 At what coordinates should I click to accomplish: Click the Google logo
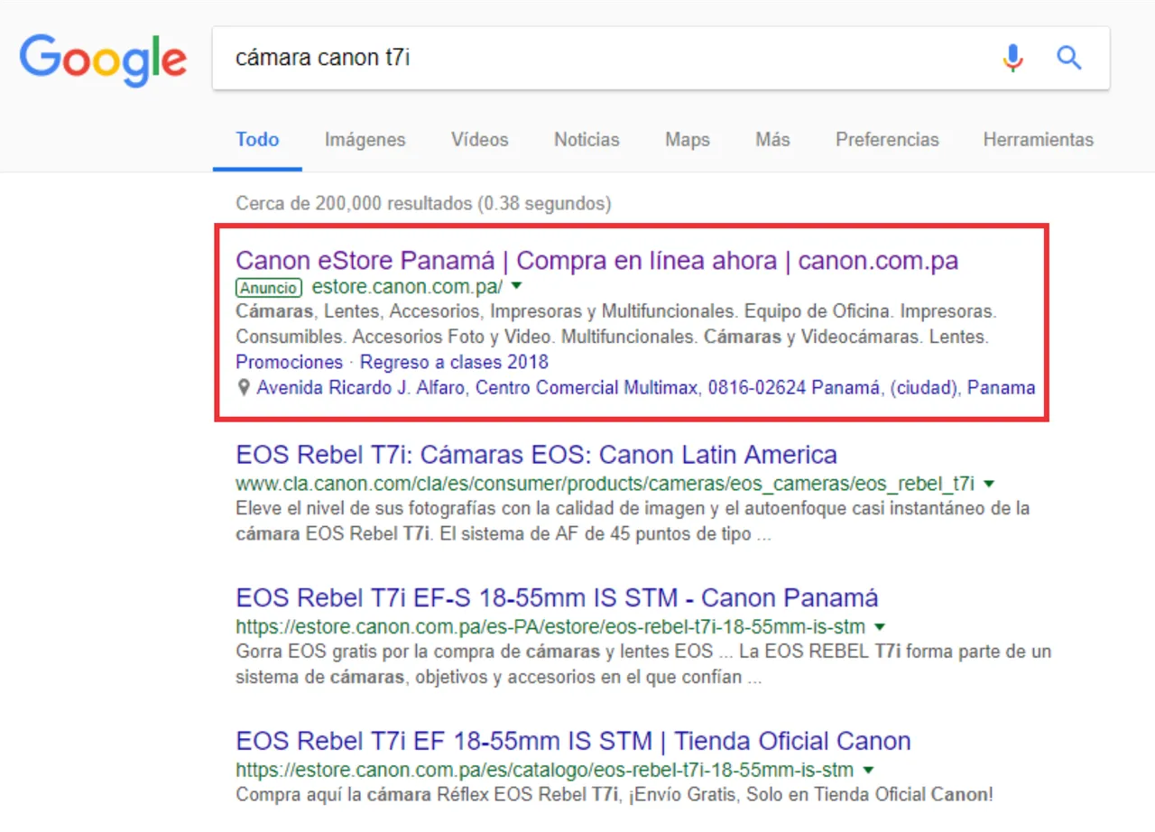(104, 60)
